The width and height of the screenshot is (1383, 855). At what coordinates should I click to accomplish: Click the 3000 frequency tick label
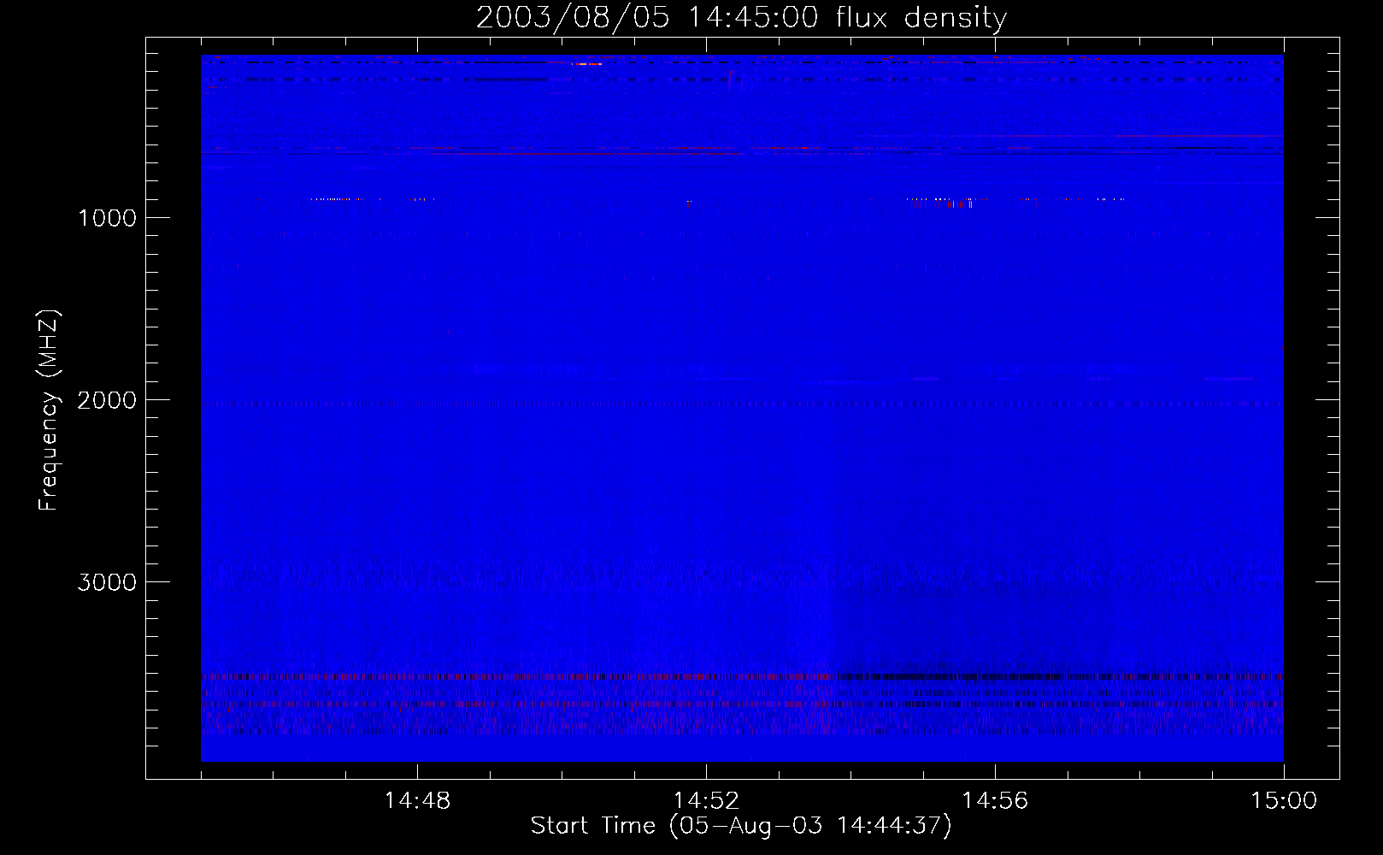107,582
